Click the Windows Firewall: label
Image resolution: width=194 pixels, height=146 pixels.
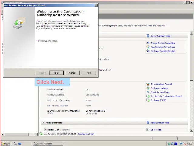pyautogui.click(x=55, y=89)
